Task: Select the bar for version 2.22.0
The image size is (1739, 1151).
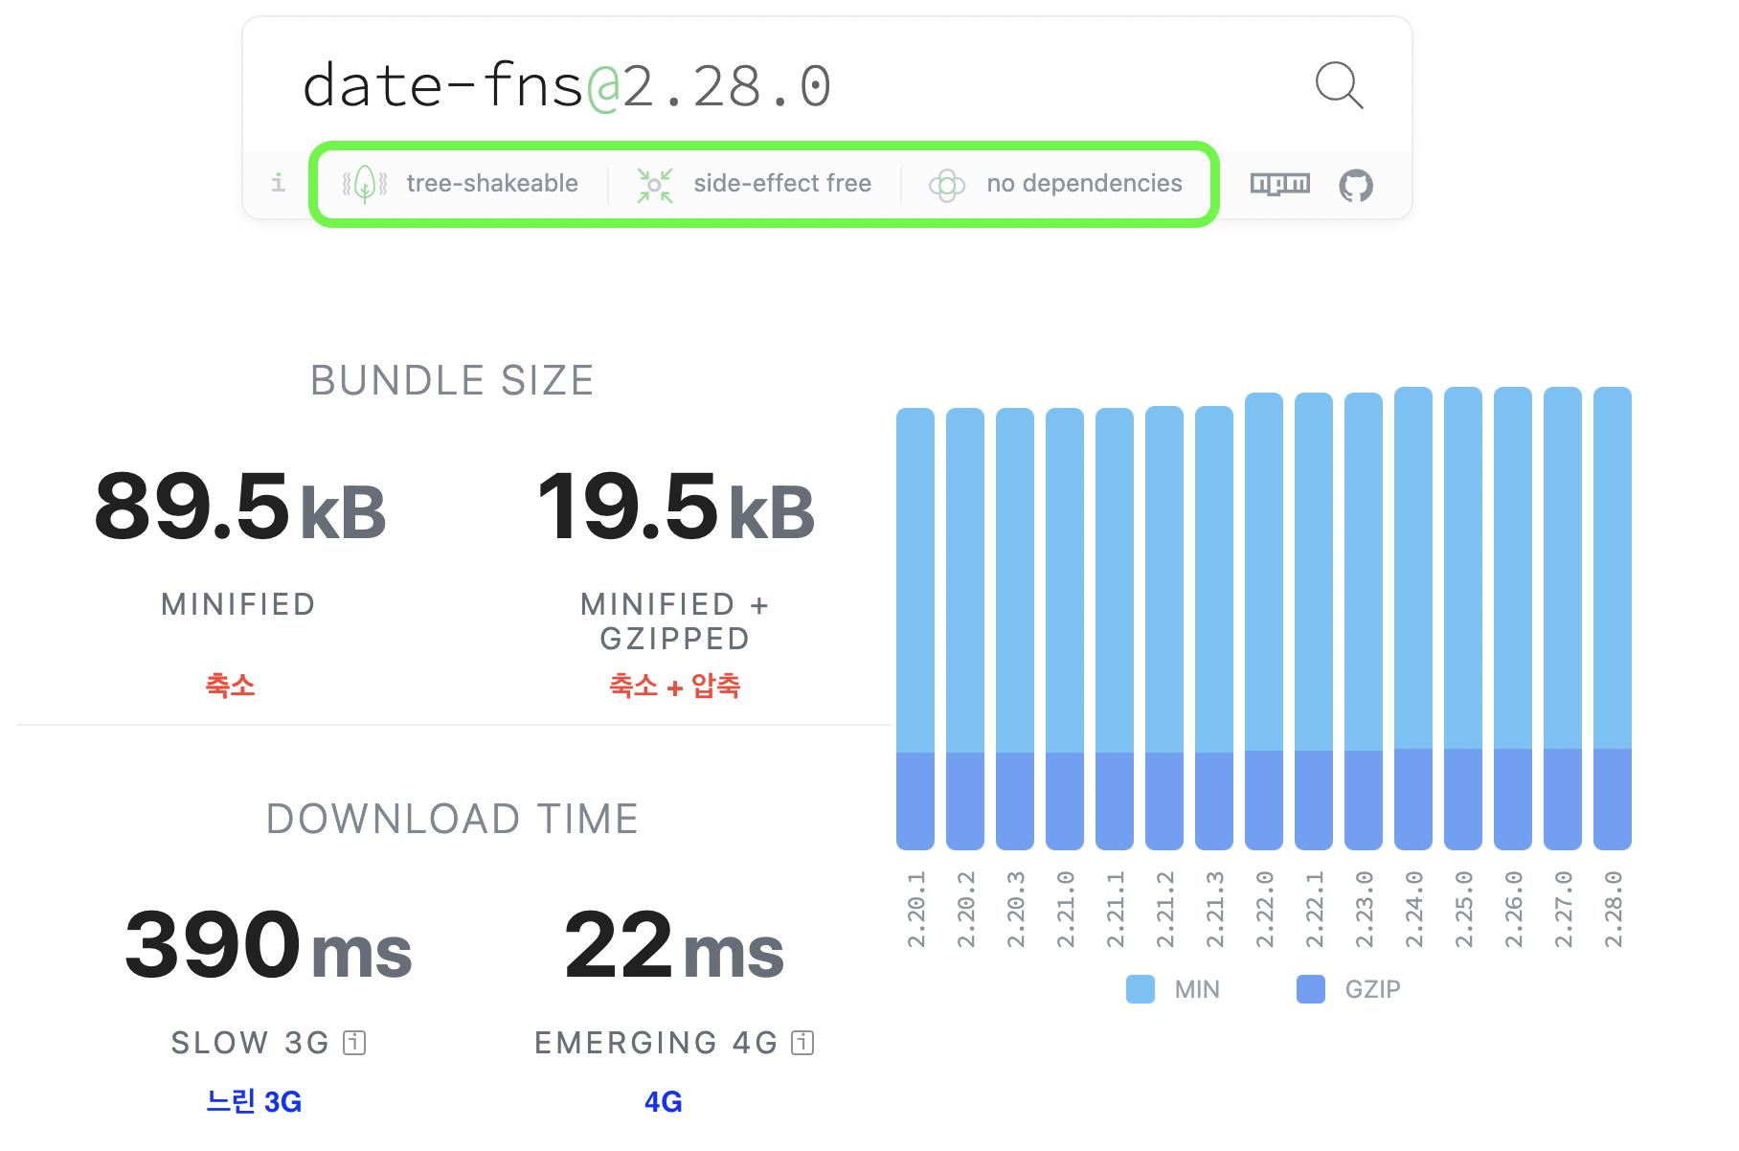Action: [1264, 621]
